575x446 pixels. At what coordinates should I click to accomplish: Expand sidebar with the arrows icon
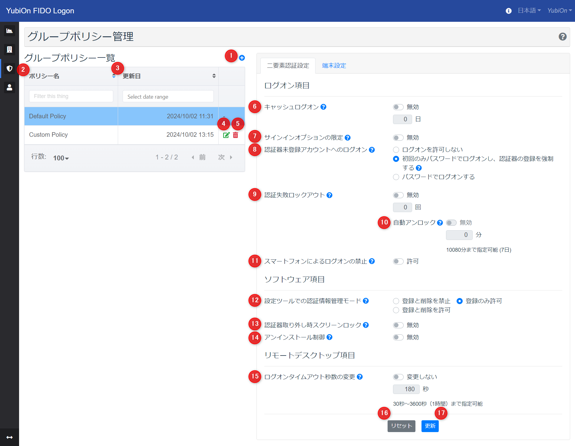coord(9,437)
